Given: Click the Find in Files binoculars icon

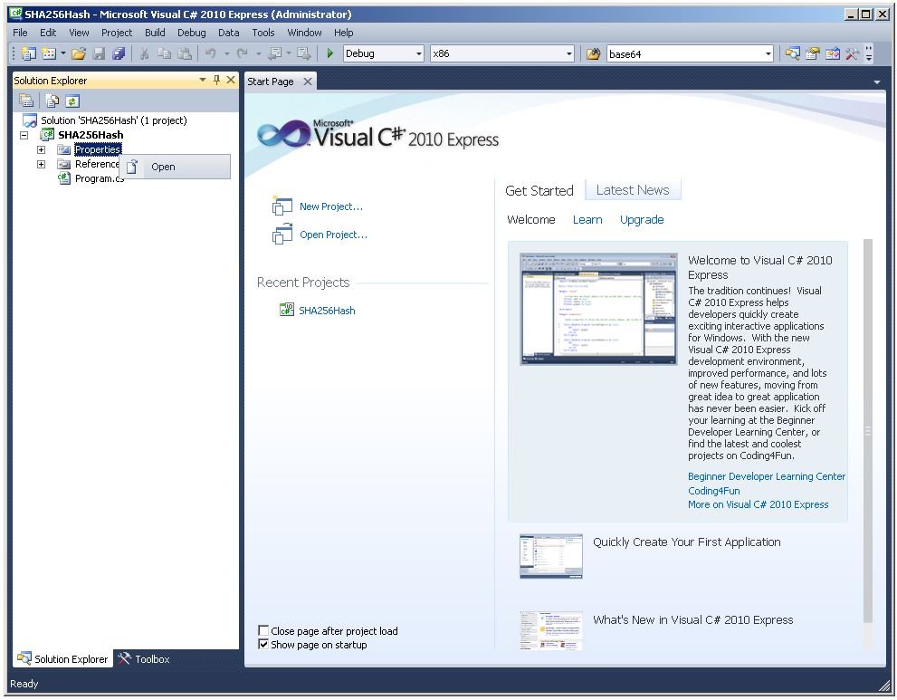Looking at the screenshot, I should click(x=593, y=53).
